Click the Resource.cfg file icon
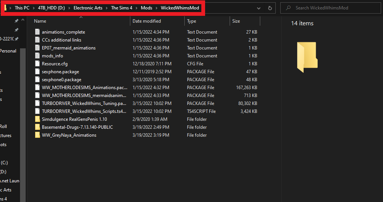 coord(37,63)
